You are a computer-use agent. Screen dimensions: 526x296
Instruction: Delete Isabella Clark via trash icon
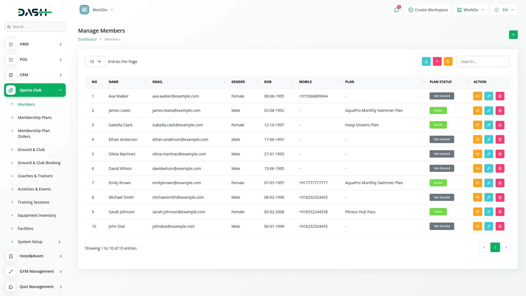[500, 125]
